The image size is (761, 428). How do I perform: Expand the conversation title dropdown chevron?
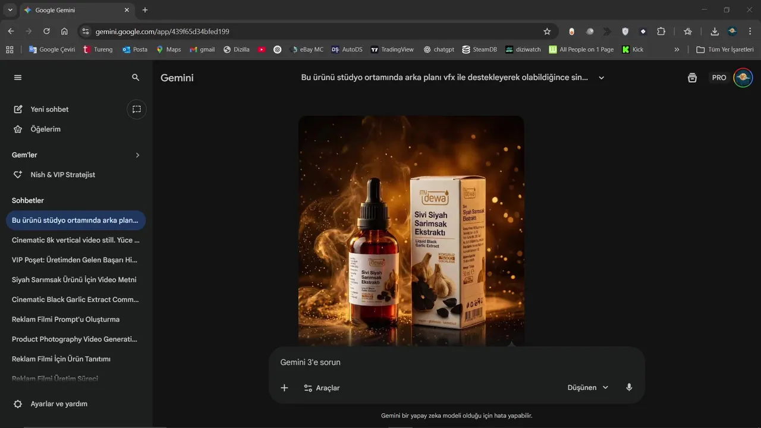point(601,78)
